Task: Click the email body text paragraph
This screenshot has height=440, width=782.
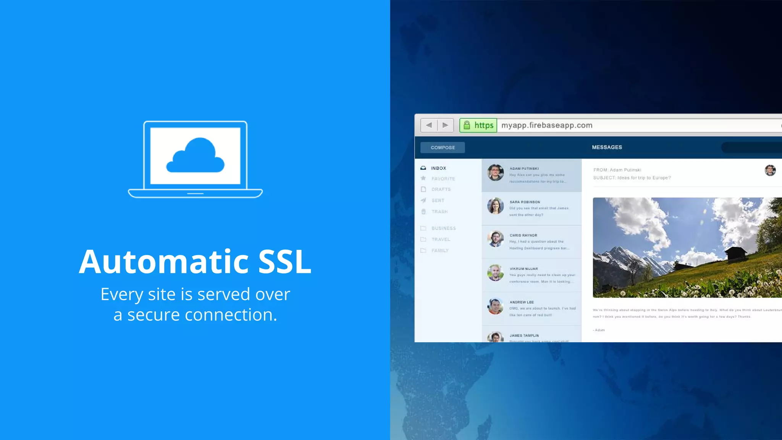Action: (687, 313)
